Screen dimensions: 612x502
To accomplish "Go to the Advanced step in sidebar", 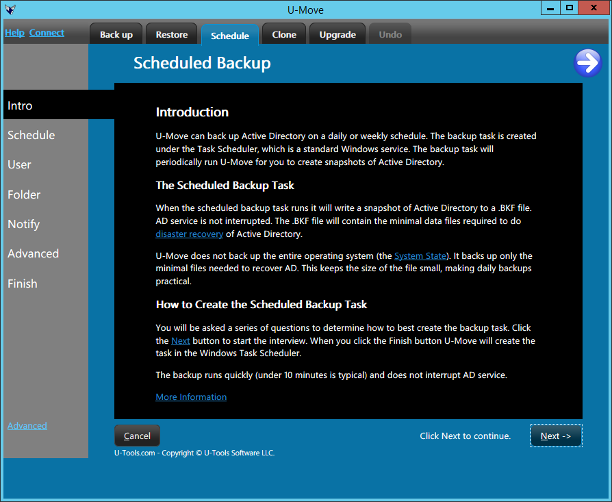I will (x=33, y=253).
